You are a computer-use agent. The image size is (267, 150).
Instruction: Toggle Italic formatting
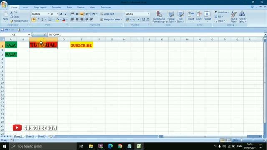(38, 20)
